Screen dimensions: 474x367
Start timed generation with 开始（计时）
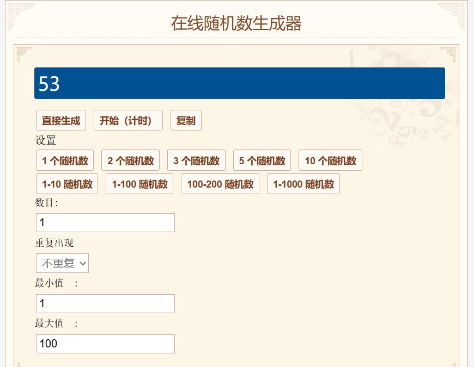pyautogui.click(x=128, y=120)
